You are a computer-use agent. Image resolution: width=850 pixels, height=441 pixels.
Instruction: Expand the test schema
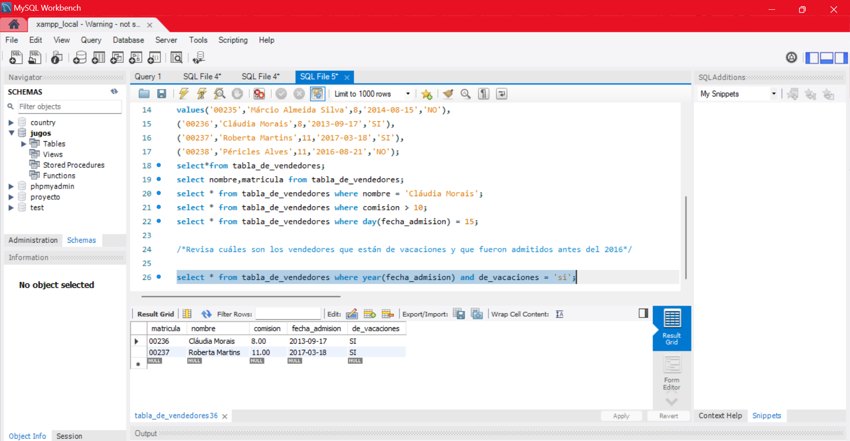point(11,207)
